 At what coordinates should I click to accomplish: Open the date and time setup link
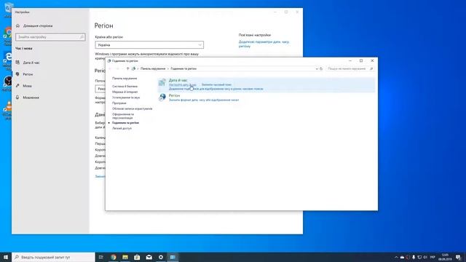coord(183,84)
